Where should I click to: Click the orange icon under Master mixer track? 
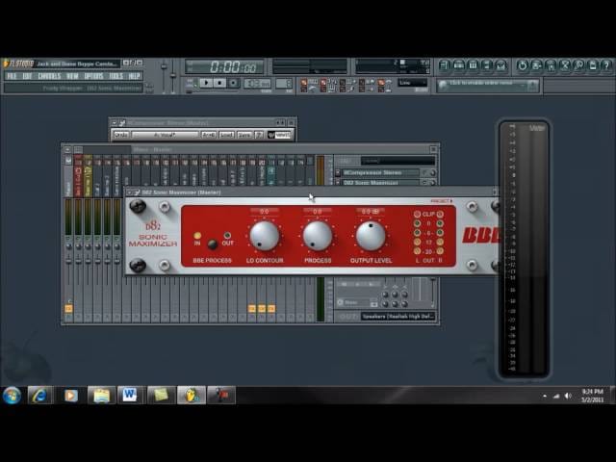point(68,309)
